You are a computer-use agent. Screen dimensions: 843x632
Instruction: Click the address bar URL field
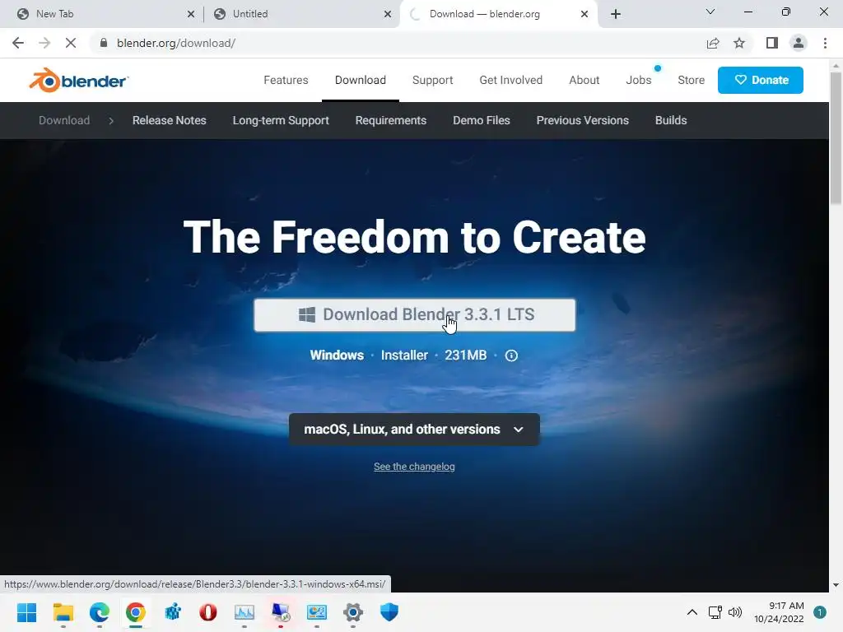[398, 43]
